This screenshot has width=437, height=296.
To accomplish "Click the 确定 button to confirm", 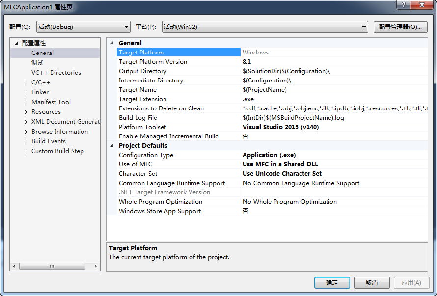I will click(x=332, y=283).
